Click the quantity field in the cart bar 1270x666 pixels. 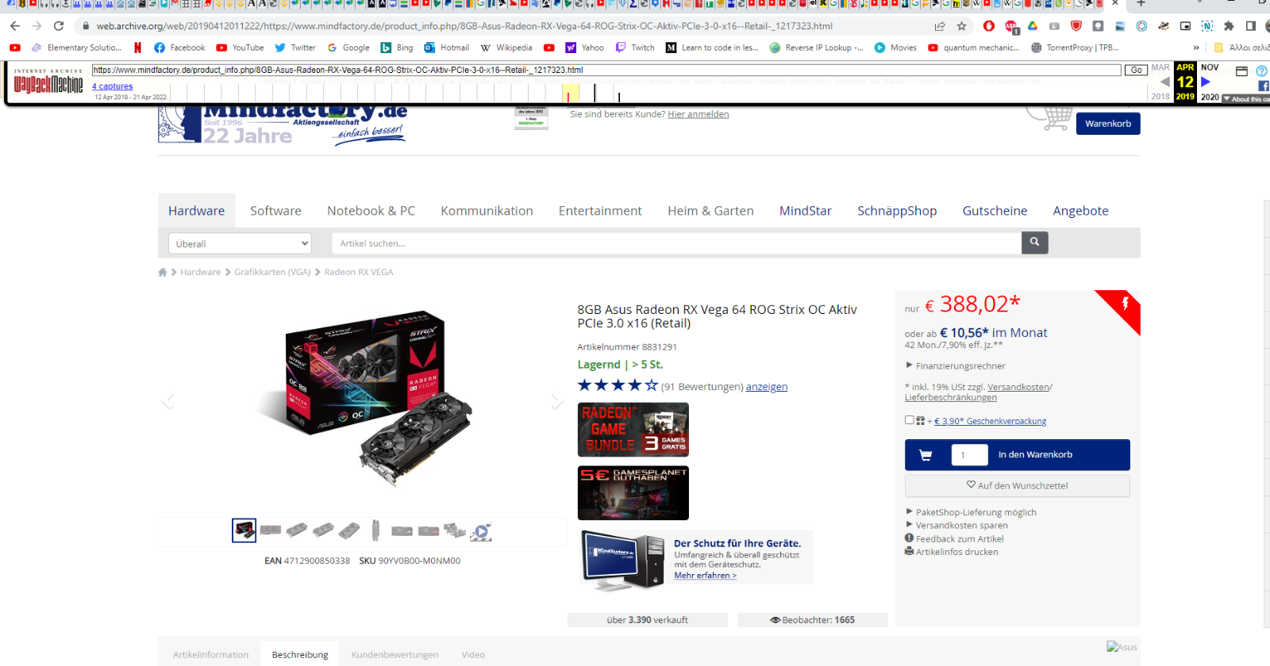969,454
